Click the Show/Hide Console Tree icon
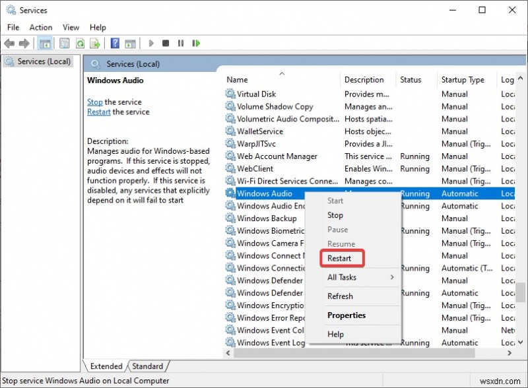 click(45, 43)
